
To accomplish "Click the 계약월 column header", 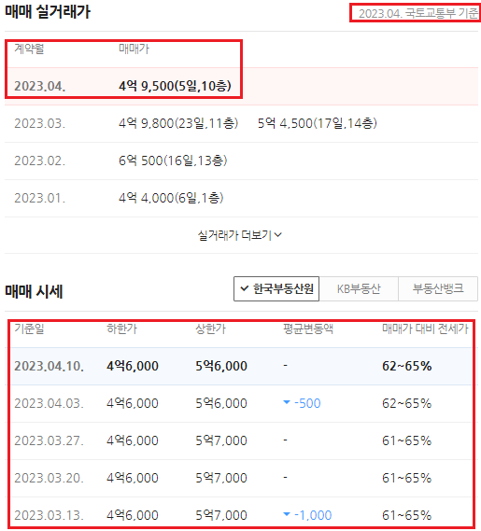I will pos(29,49).
